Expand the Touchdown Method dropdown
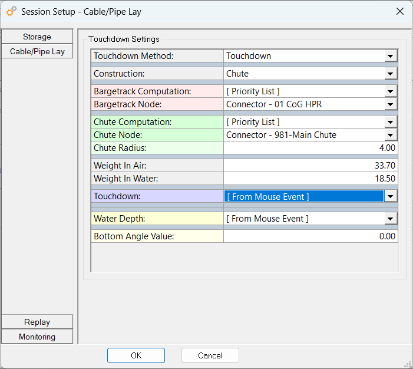Image resolution: width=413 pixels, height=369 pixels. point(390,56)
